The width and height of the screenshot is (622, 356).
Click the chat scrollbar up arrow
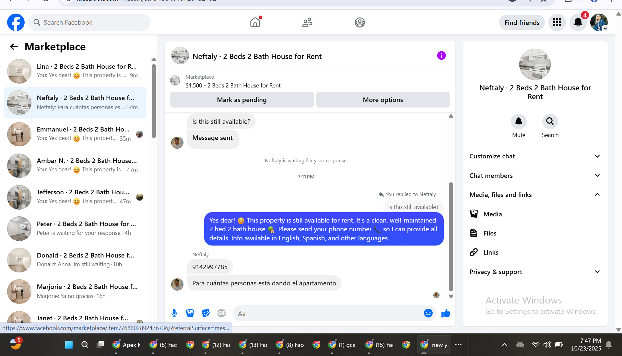coord(451,116)
